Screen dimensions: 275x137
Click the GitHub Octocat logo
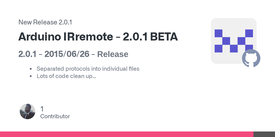tap(251, 58)
